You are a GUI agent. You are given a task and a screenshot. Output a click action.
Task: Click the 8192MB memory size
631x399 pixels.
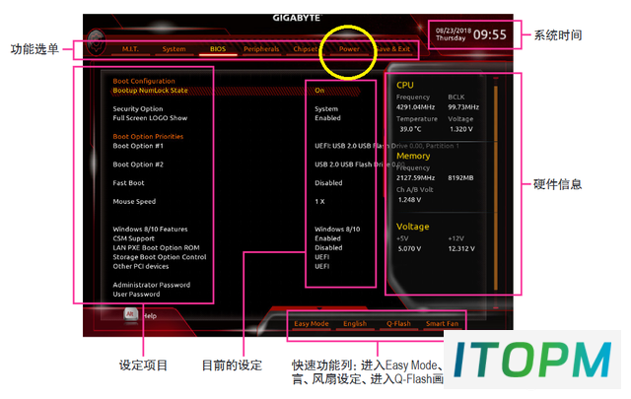coord(460,177)
